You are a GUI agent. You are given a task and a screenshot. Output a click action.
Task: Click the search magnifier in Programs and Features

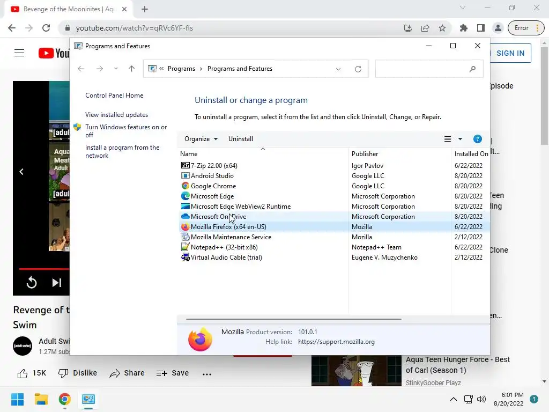point(472,69)
